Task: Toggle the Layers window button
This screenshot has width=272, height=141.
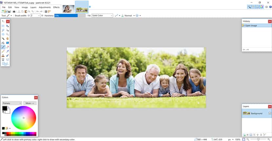Action: click(258, 7)
